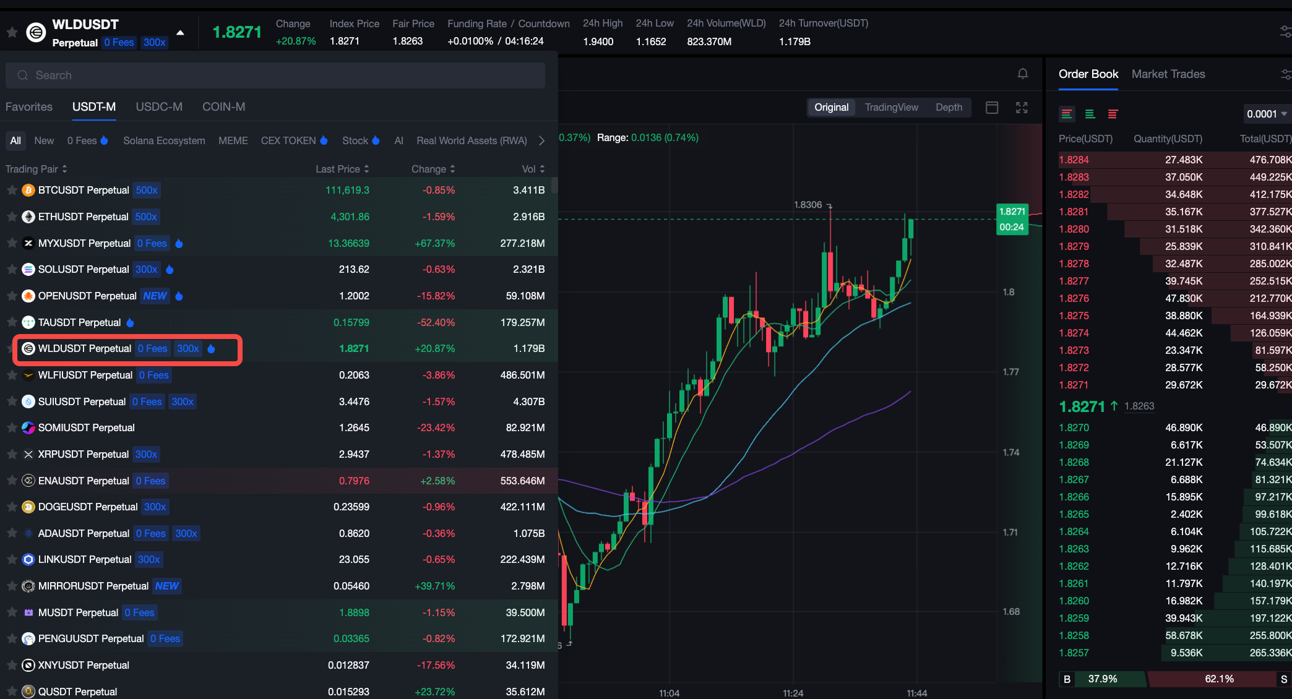Open order book settings sliders icon
Image resolution: width=1292 pixels, height=699 pixels.
coord(1285,74)
